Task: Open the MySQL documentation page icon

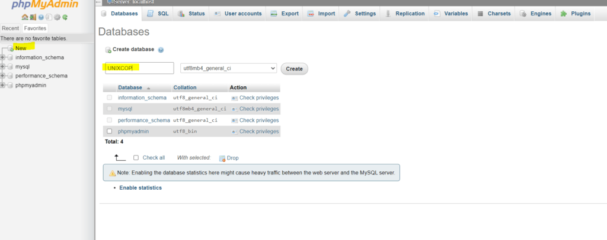Action: point(49,17)
